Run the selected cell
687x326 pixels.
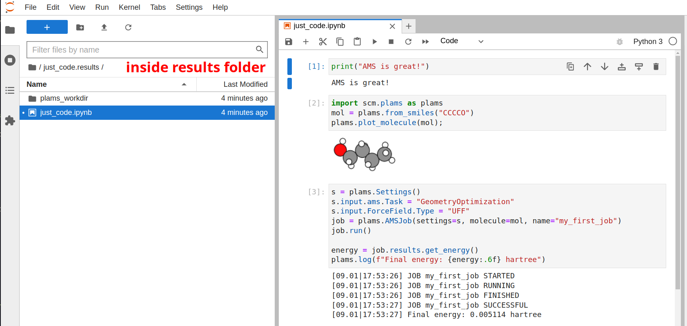(x=374, y=42)
